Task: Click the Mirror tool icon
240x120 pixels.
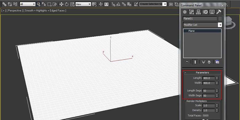Action: [x=171, y=4]
